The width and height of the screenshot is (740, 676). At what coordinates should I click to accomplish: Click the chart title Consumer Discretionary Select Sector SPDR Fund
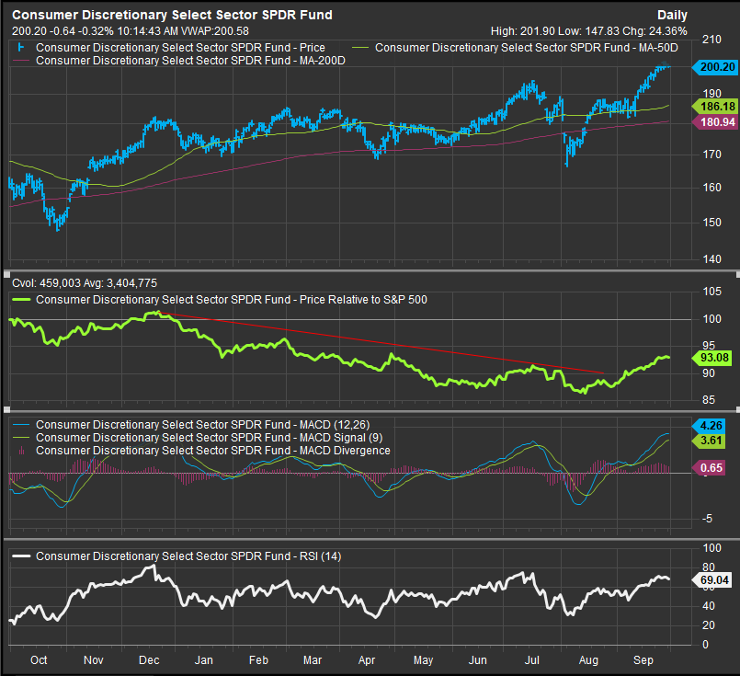click(172, 15)
